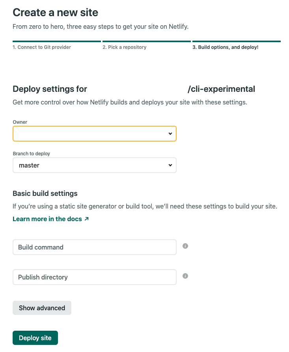The height and width of the screenshot is (352, 289).
Task: Click the external-link arrow beside docs link
Action: (x=86, y=218)
